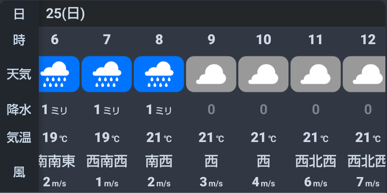The width and height of the screenshot is (387, 193).
Task: Tap the cloudy icon for 9 o'clock
Action: 211,74
